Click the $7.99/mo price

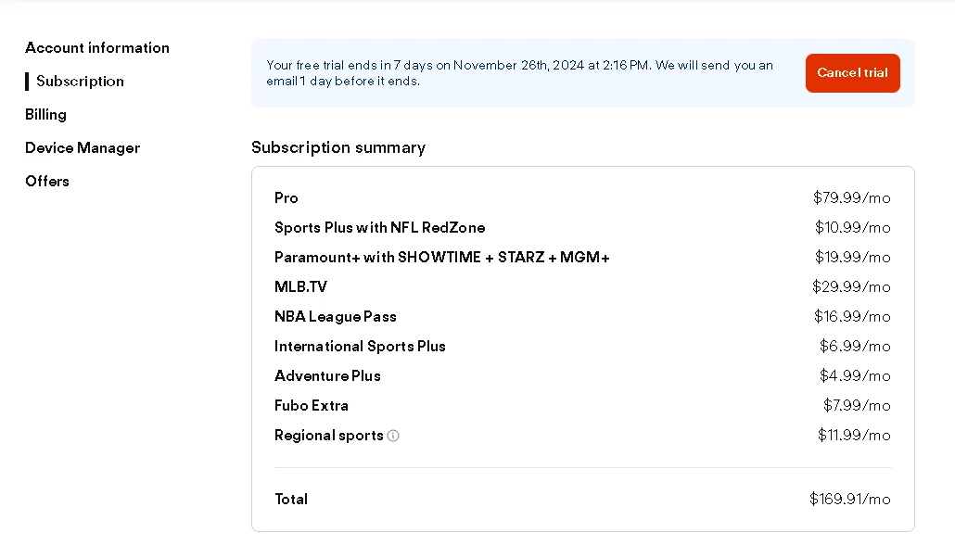pyautogui.click(x=857, y=406)
